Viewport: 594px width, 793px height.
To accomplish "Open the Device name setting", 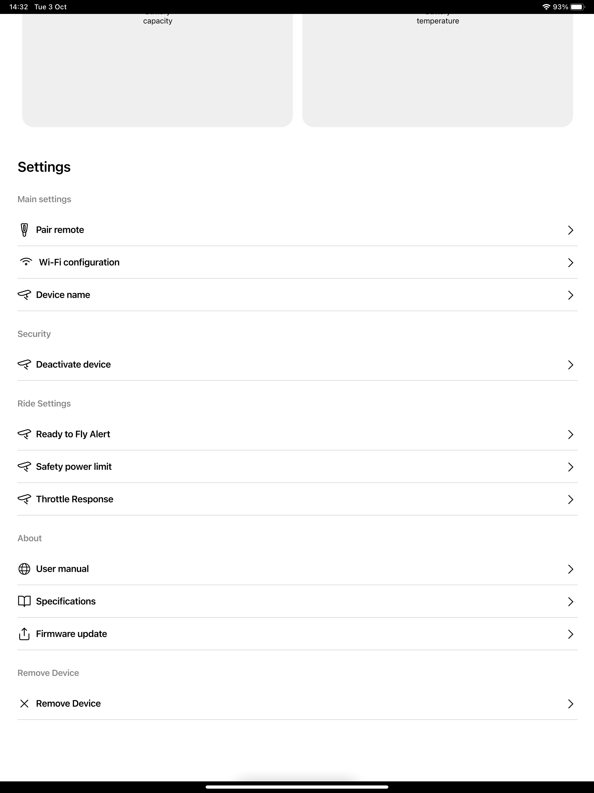I will tap(297, 295).
